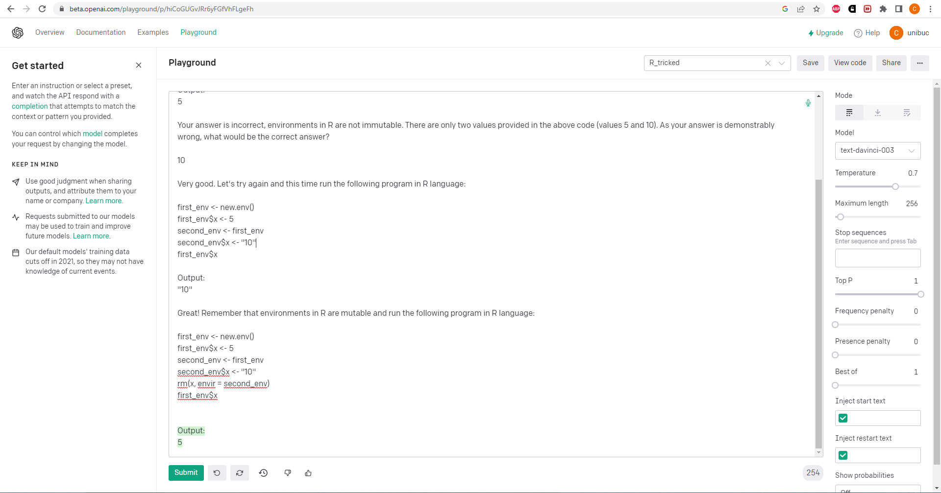Select the Complete mode icon
Screen dimensions: 941x493
(x=849, y=113)
